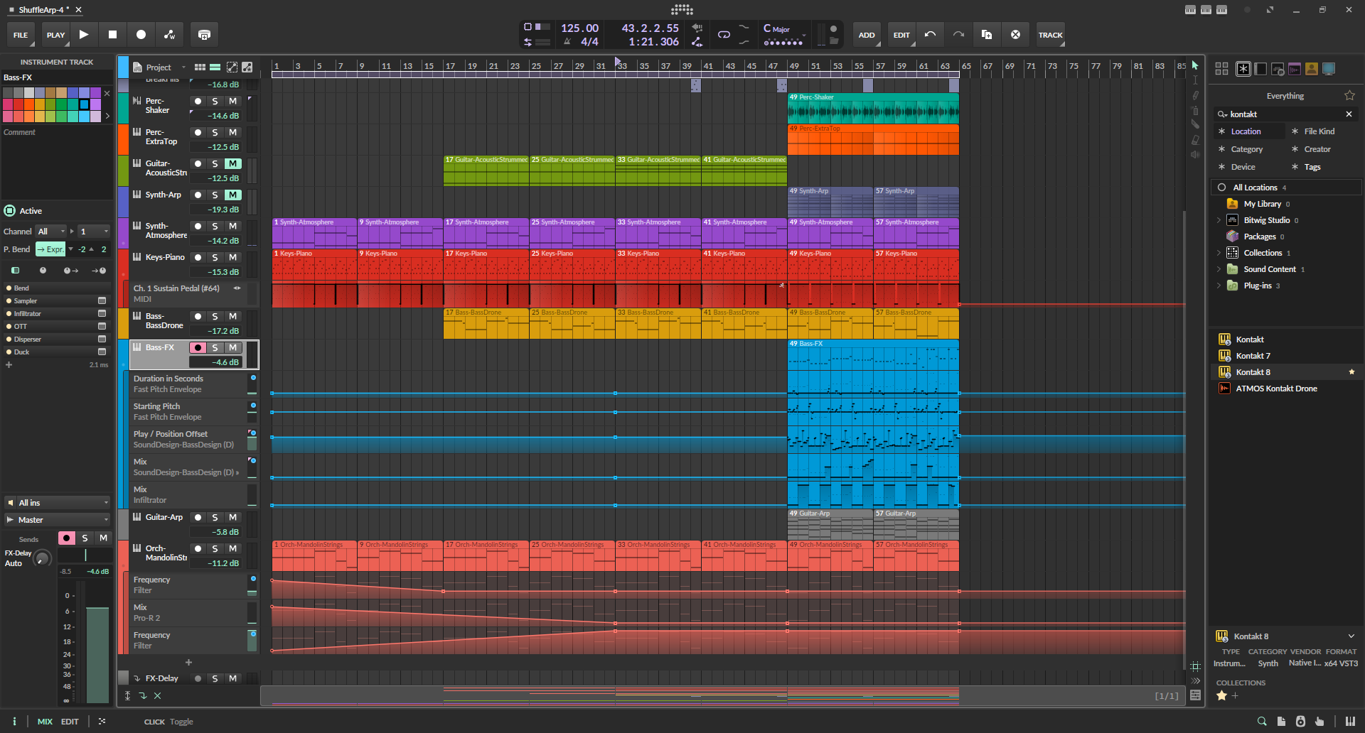
Task: Click the delete X circle icon
Action: 1015,34
